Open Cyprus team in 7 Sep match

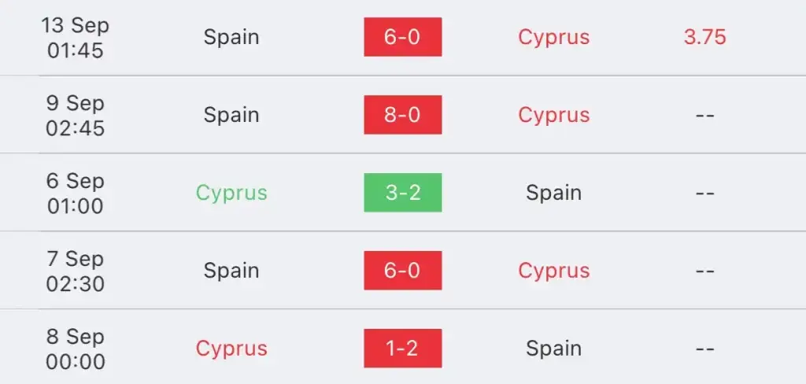[553, 271]
